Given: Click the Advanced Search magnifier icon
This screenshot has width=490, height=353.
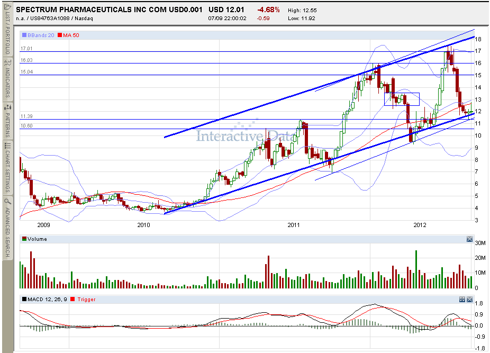Looking at the screenshot, I should tap(7, 201).
